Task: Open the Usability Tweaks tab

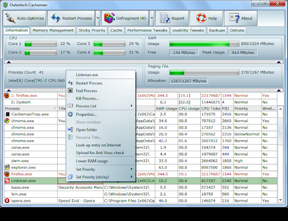Action: click(188, 31)
